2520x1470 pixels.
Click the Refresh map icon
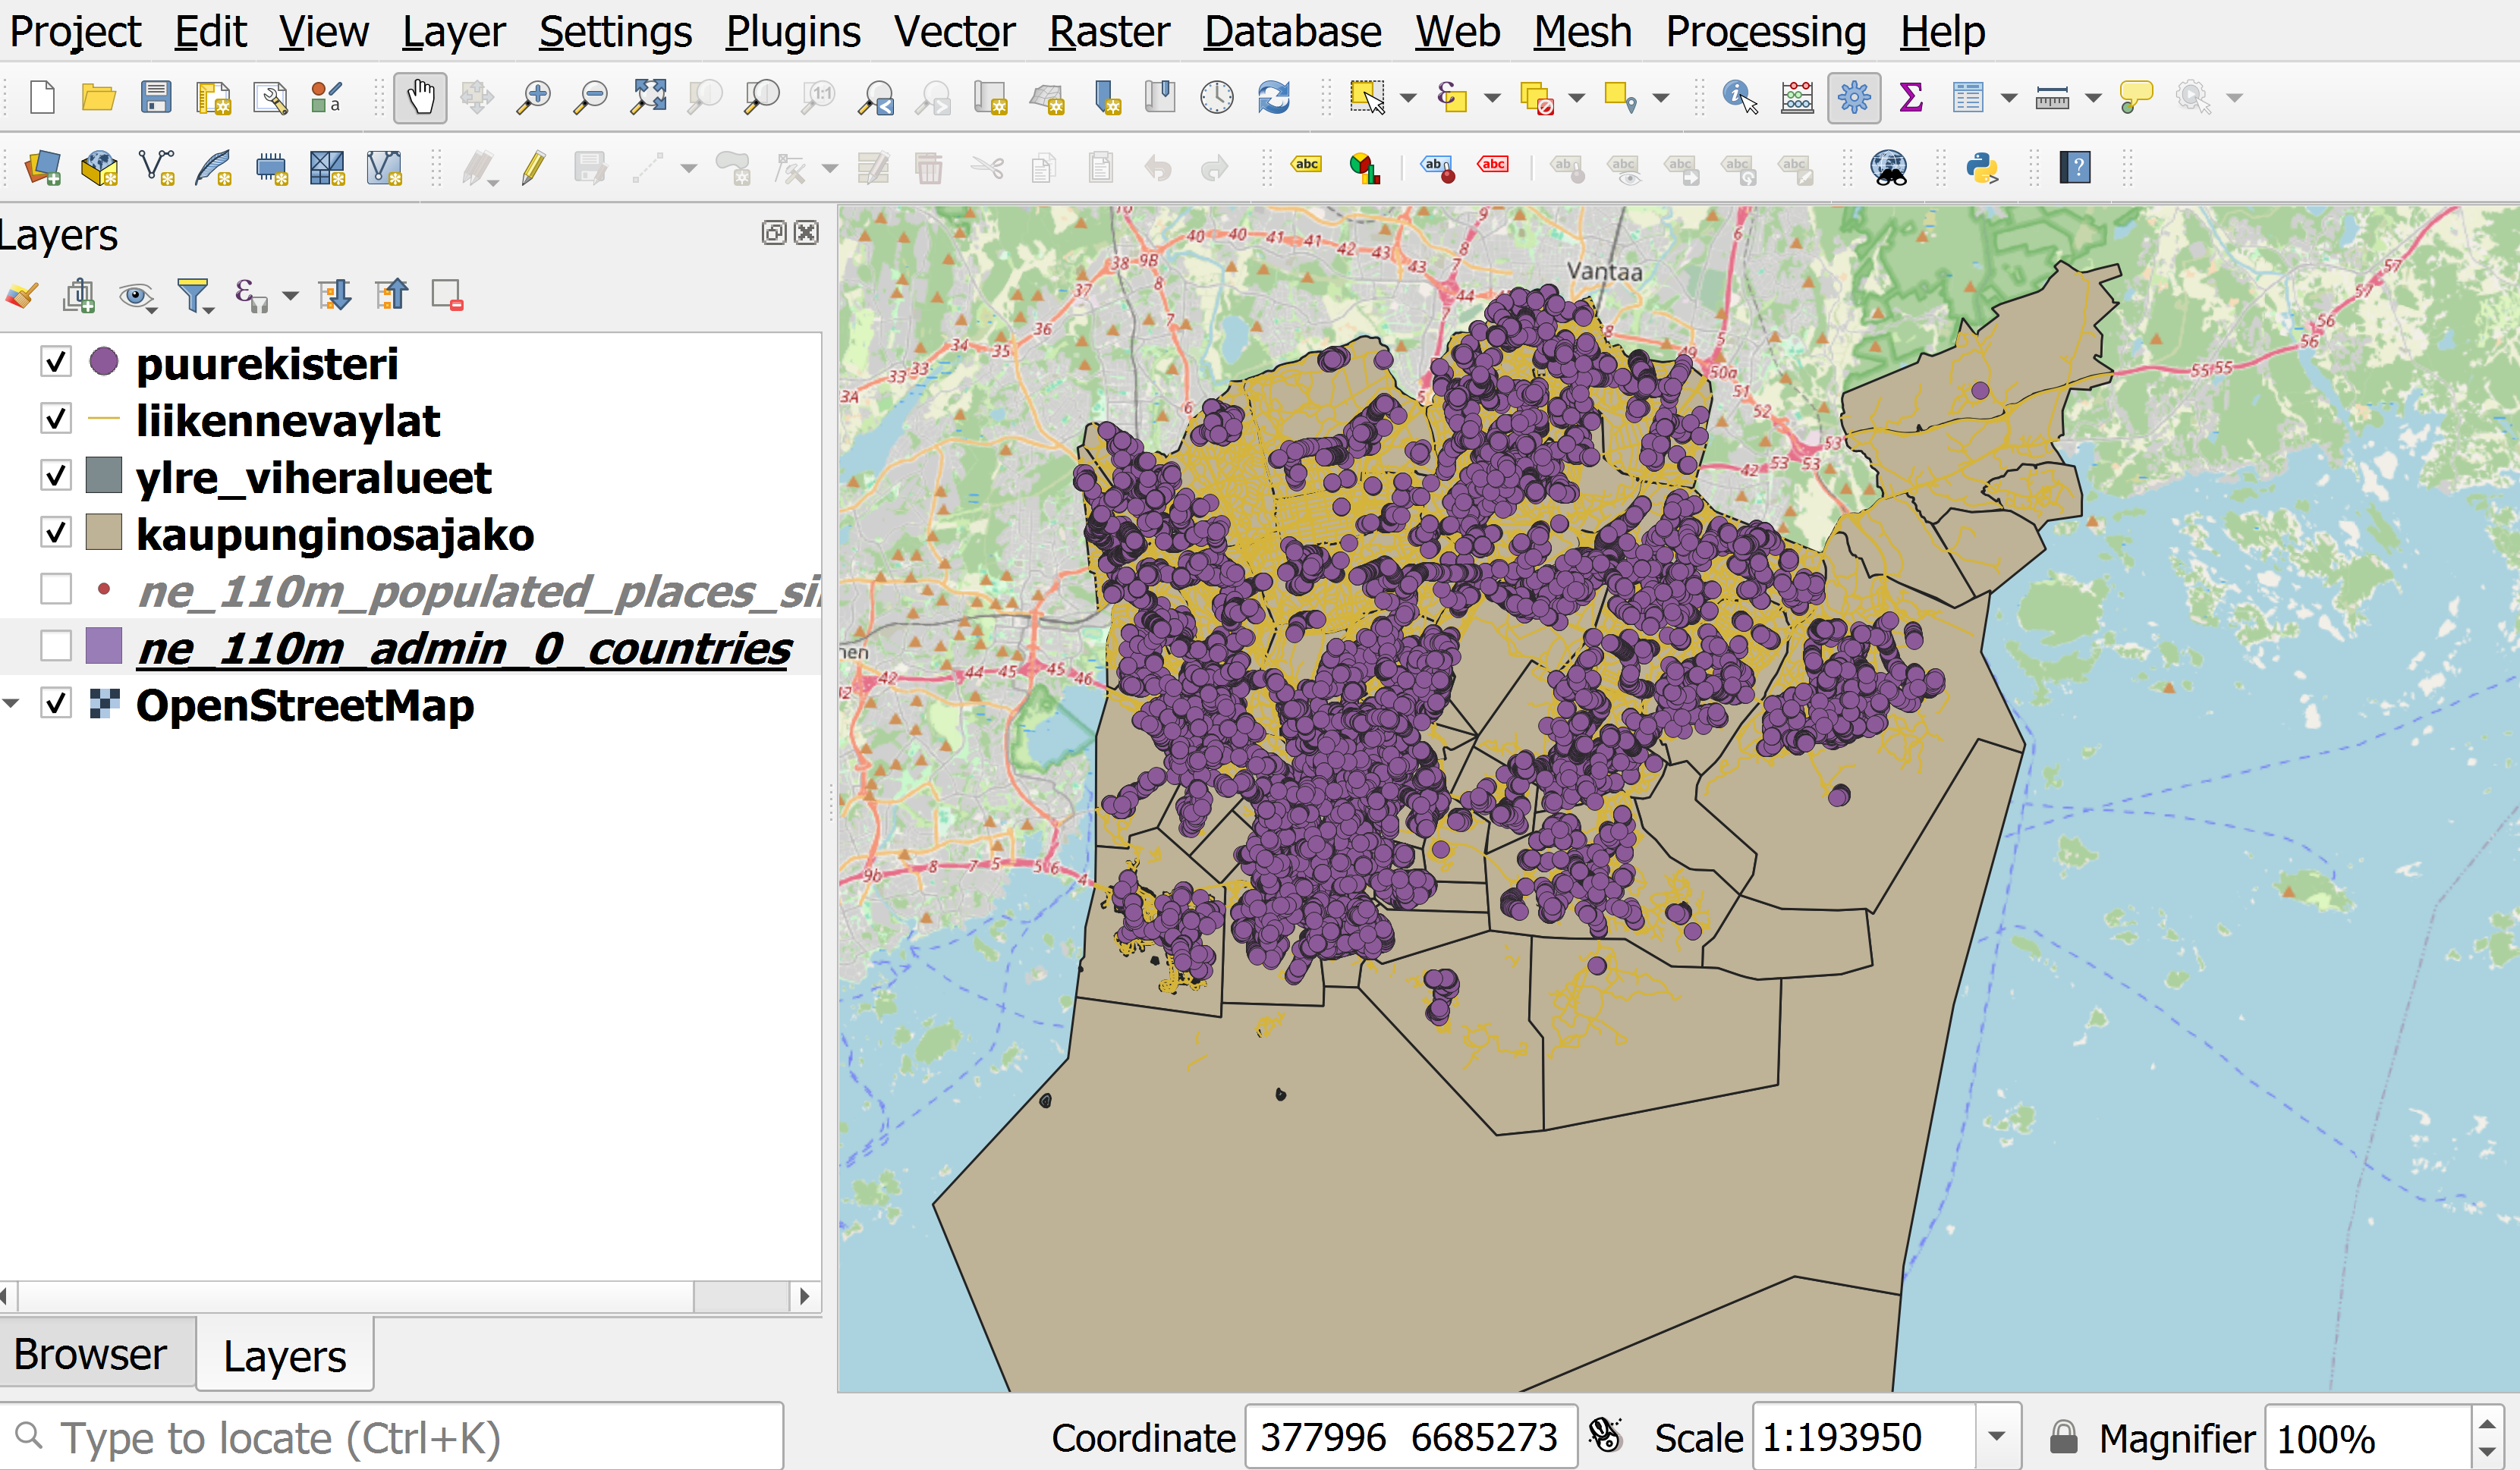coord(1274,98)
